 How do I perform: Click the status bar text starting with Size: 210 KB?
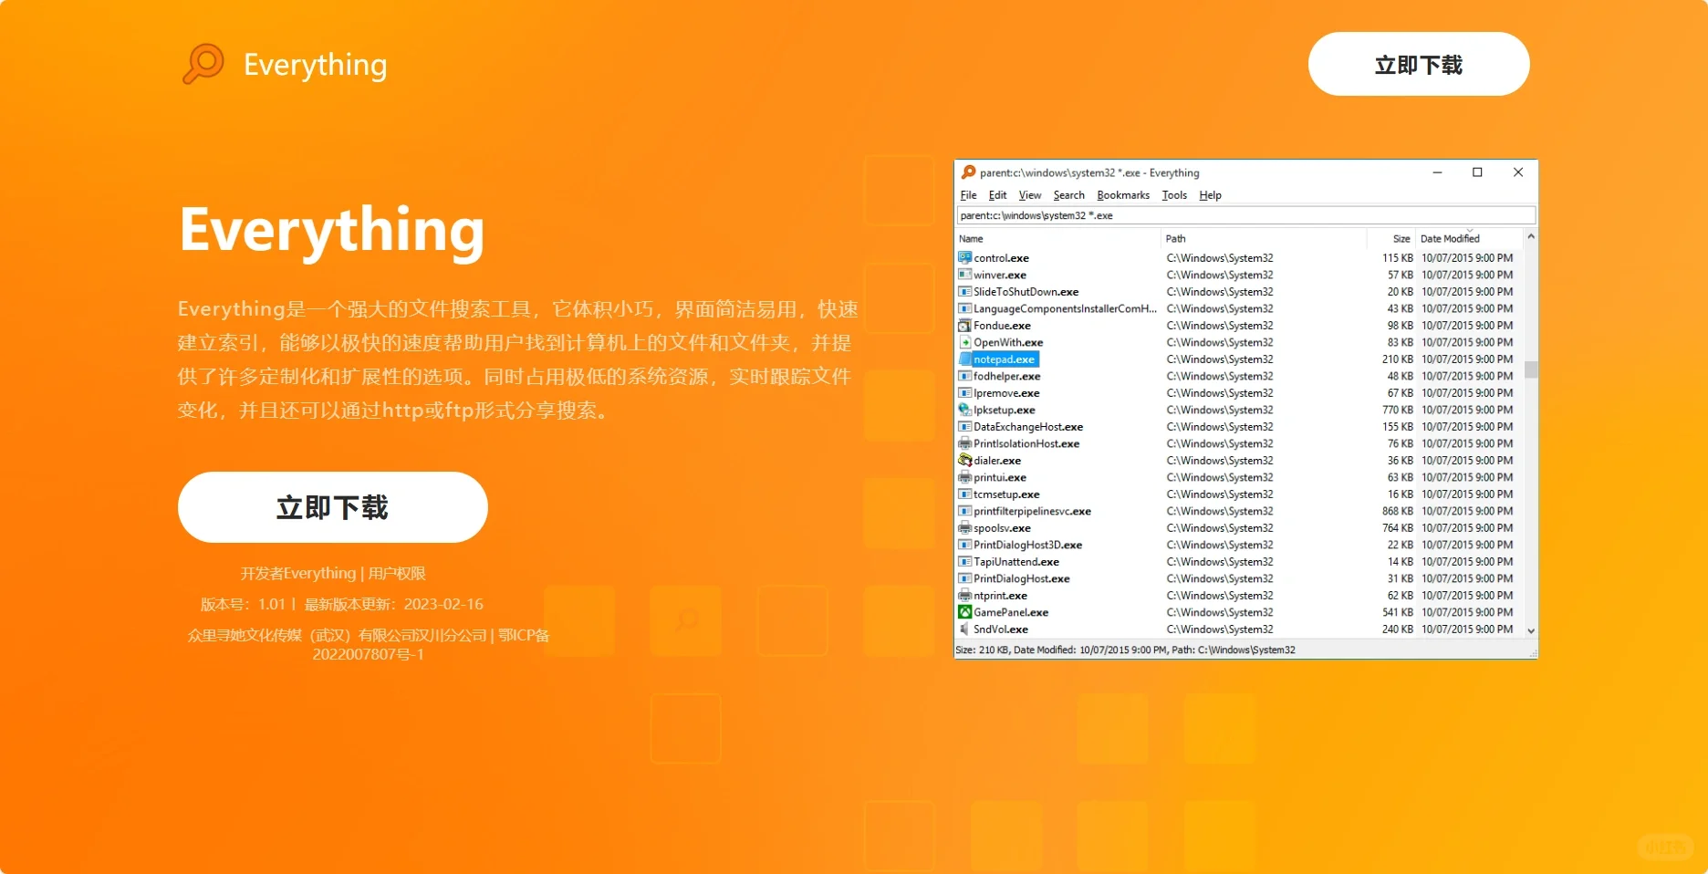(x=1125, y=650)
